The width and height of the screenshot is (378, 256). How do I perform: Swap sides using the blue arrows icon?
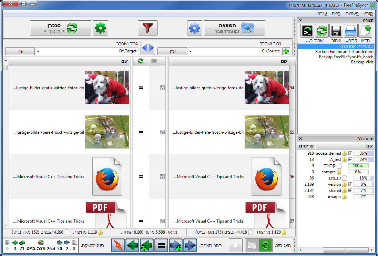click(148, 47)
